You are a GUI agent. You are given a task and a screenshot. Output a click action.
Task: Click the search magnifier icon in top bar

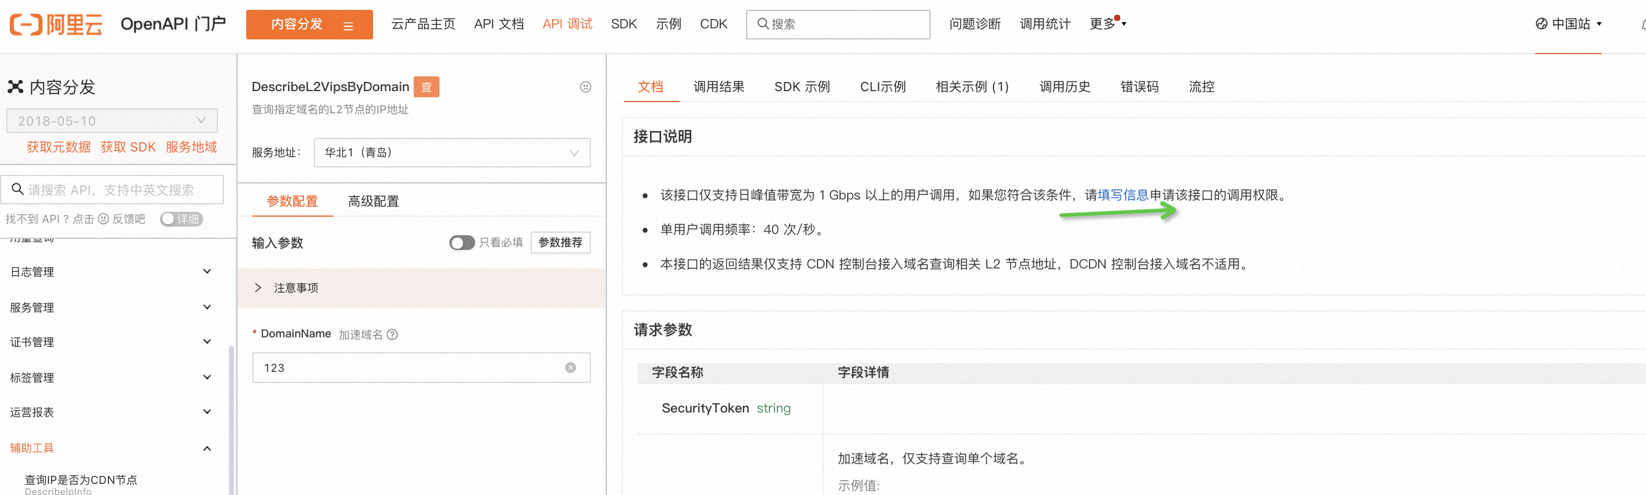tap(762, 23)
